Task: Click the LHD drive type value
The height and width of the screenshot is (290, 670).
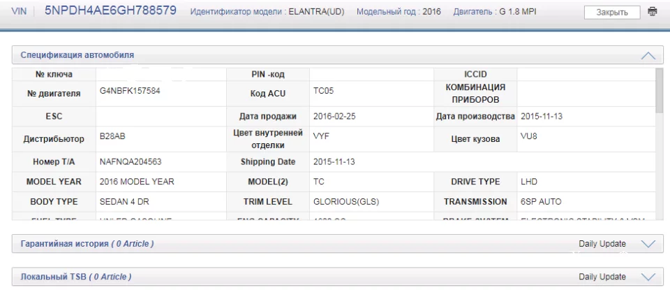Action: coord(529,182)
